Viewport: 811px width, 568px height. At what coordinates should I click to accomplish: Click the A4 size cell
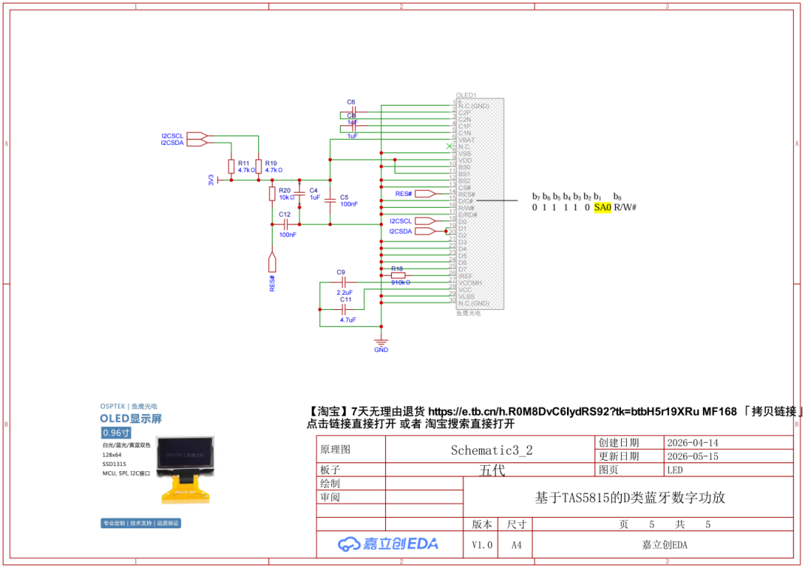coord(516,545)
